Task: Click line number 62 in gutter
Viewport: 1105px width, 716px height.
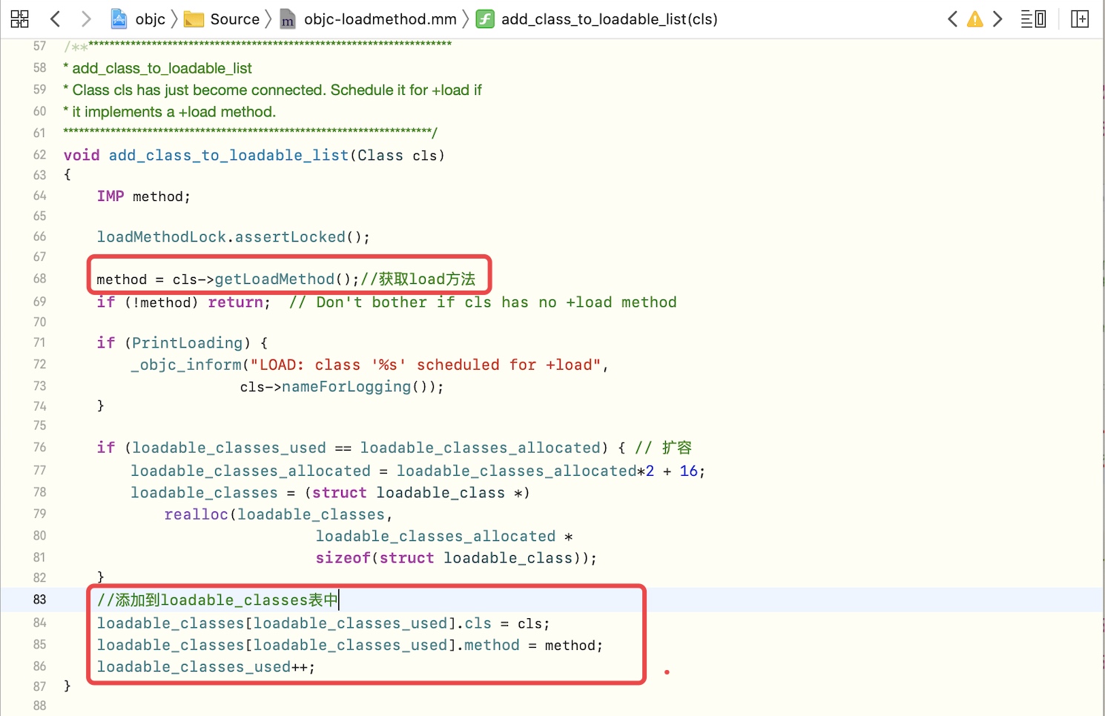Action: 39,154
